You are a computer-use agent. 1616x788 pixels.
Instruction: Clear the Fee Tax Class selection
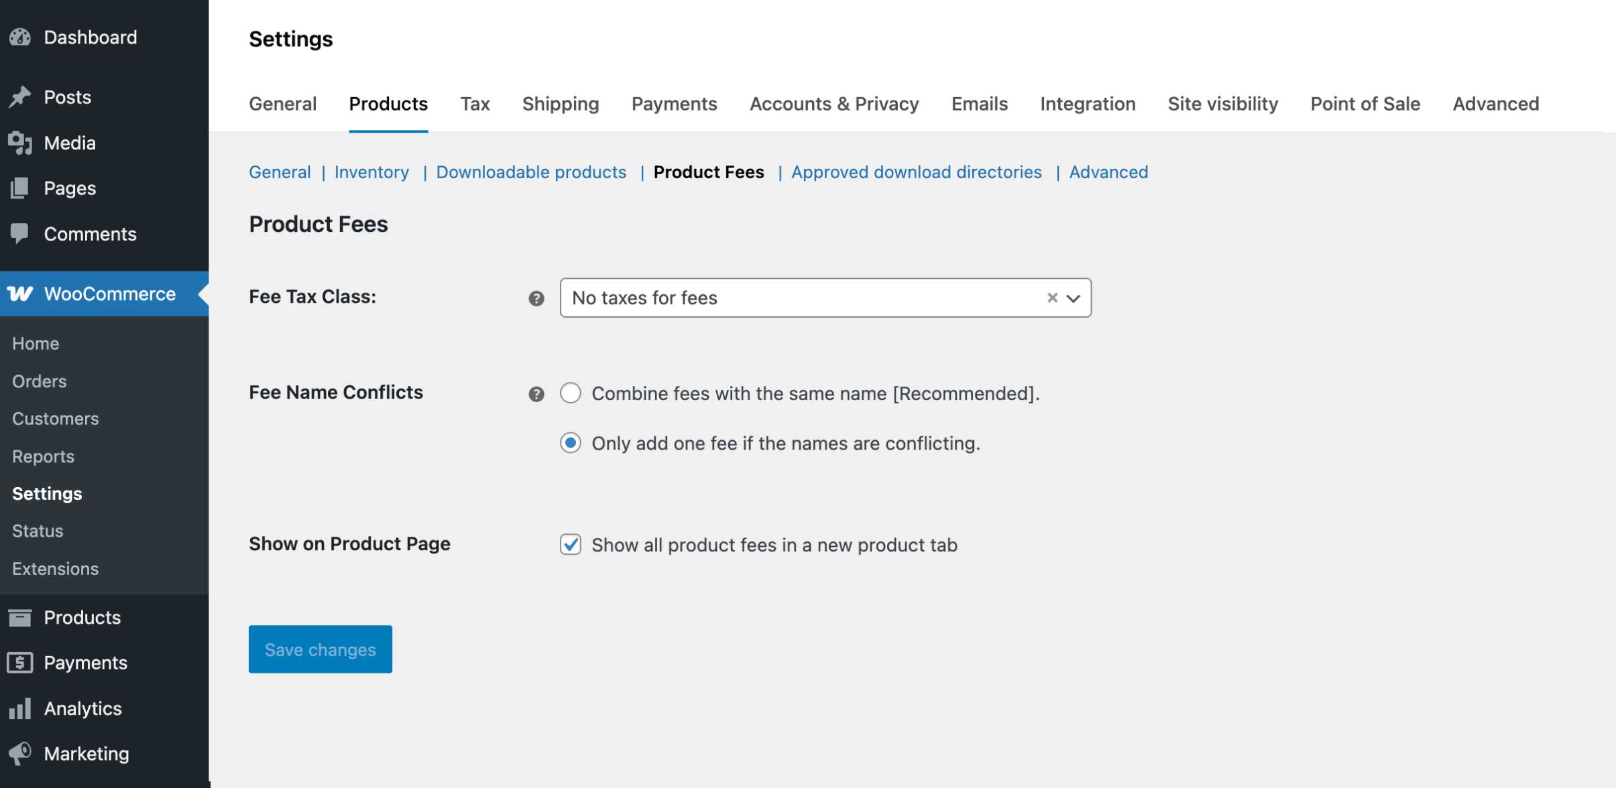coord(1052,298)
